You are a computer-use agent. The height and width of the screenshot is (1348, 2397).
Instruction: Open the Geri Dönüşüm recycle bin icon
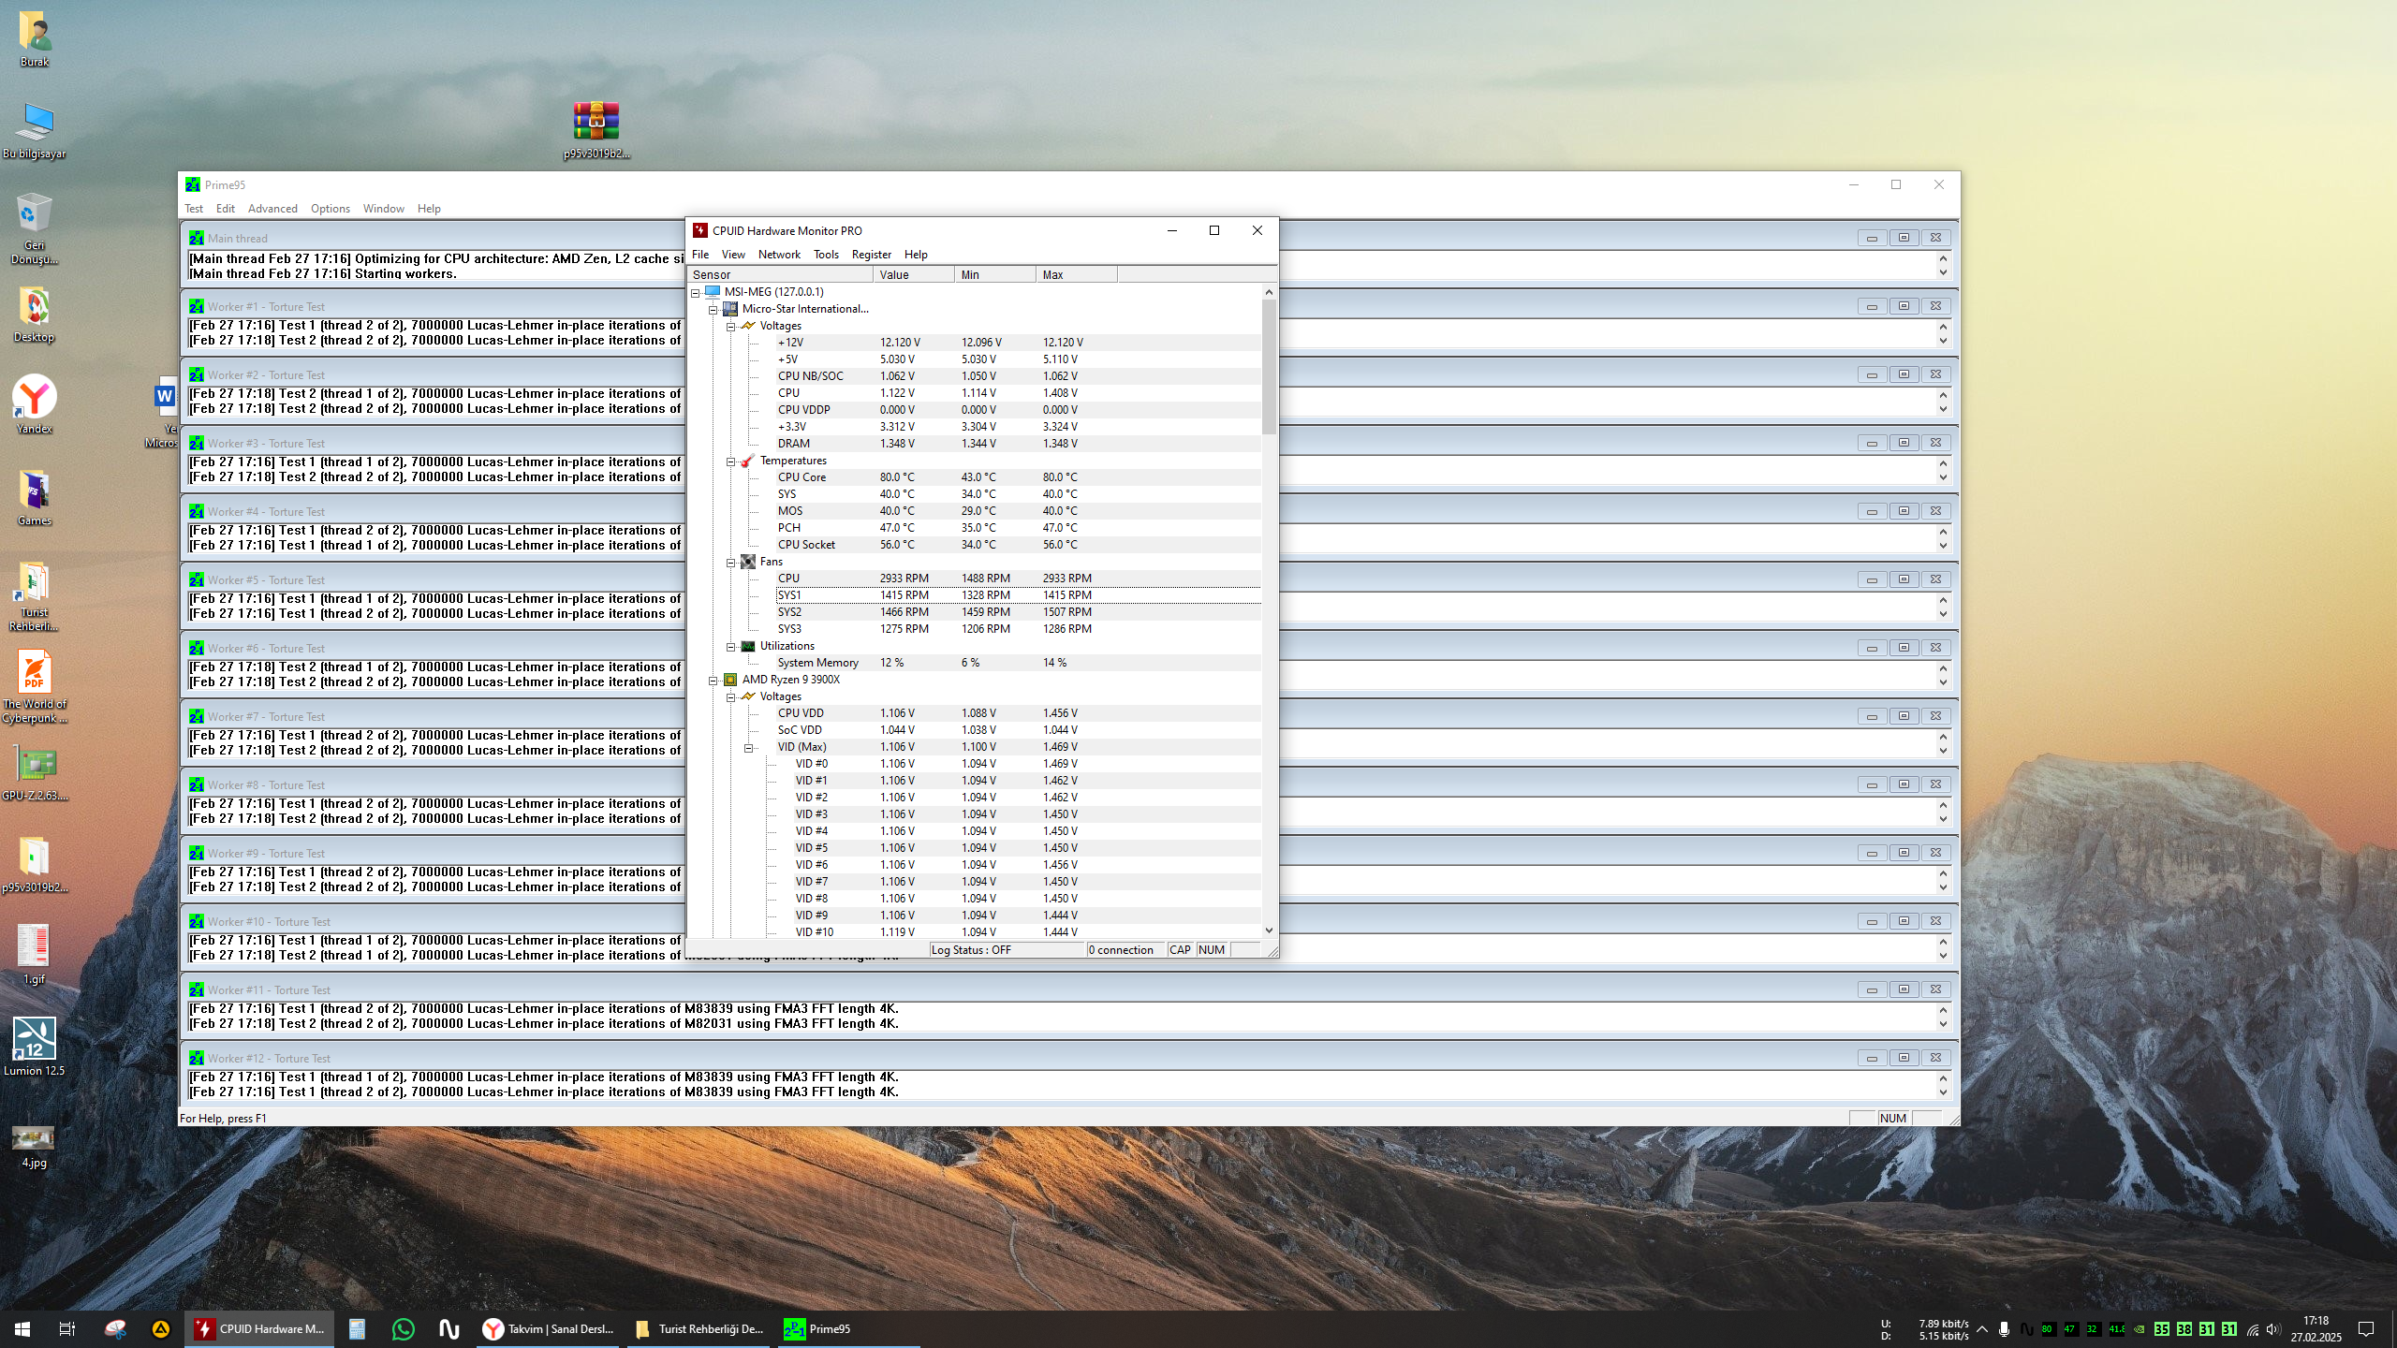(x=35, y=227)
